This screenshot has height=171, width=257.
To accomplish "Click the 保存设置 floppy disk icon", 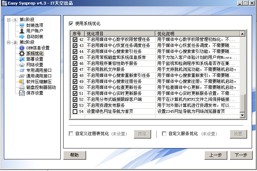I will coord(22,93).
